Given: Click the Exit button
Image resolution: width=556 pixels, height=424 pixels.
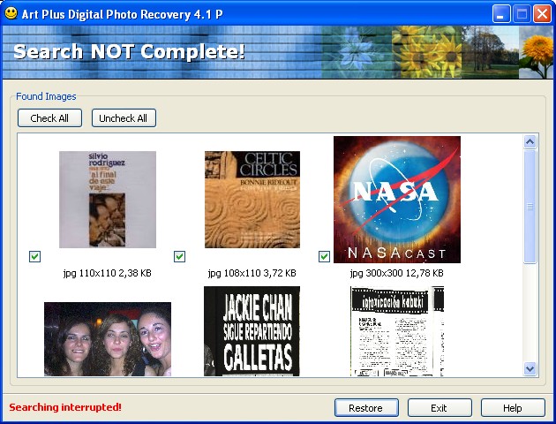Looking at the screenshot, I should 440,408.
